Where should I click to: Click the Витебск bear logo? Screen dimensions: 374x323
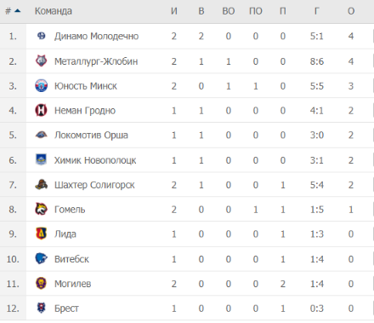tap(42, 258)
